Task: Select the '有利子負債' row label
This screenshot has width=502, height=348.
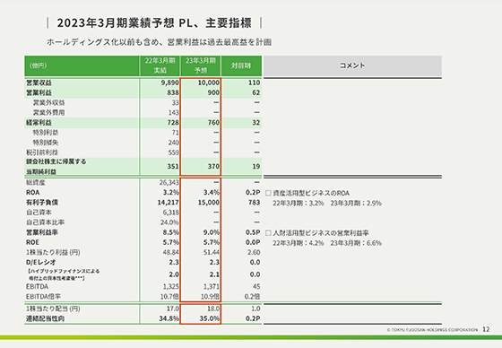Action: click(42, 202)
